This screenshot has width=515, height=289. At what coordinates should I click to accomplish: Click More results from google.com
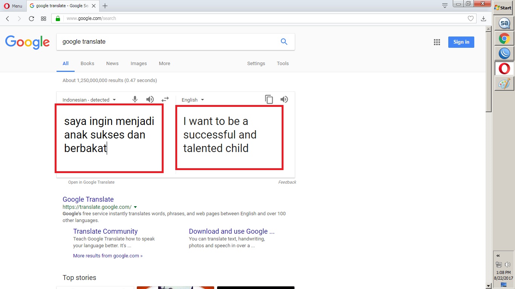click(108, 256)
